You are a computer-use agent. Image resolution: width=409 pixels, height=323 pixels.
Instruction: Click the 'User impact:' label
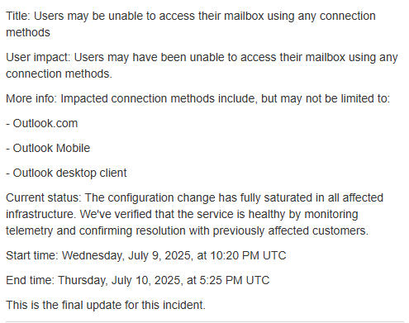(39, 57)
